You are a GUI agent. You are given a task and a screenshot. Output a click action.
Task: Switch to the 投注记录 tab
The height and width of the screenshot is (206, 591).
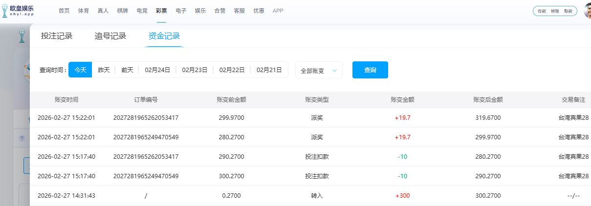[57, 36]
